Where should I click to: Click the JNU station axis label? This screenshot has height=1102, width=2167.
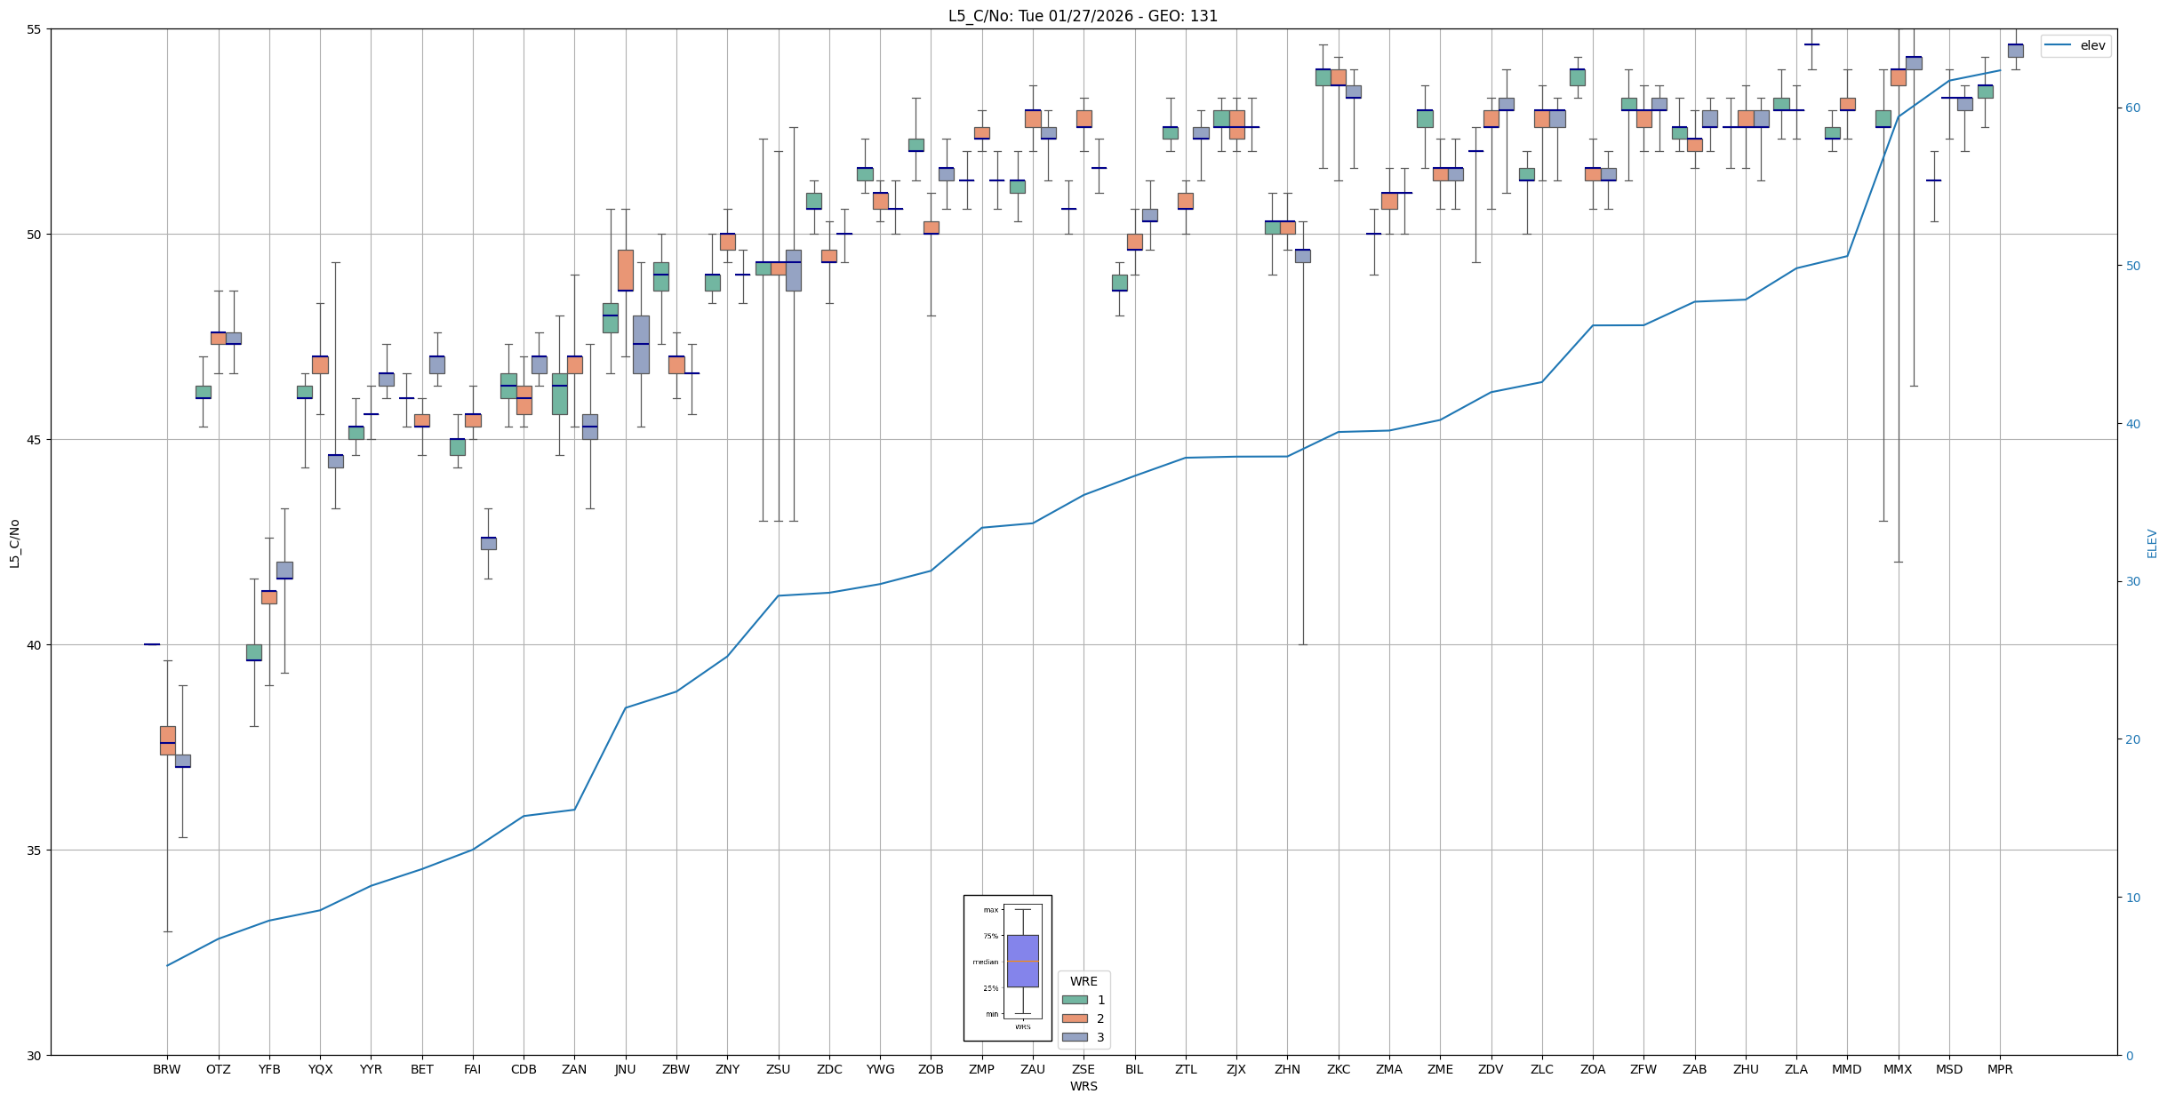[625, 1069]
